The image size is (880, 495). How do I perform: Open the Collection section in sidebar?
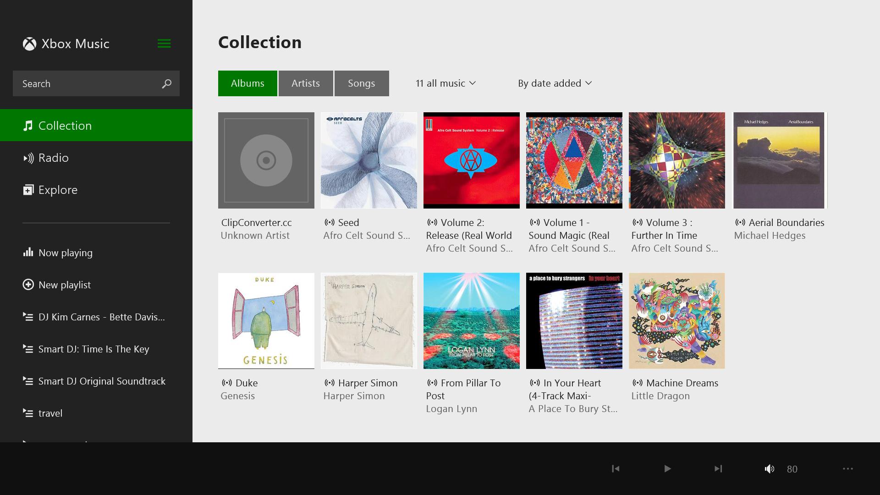(96, 125)
